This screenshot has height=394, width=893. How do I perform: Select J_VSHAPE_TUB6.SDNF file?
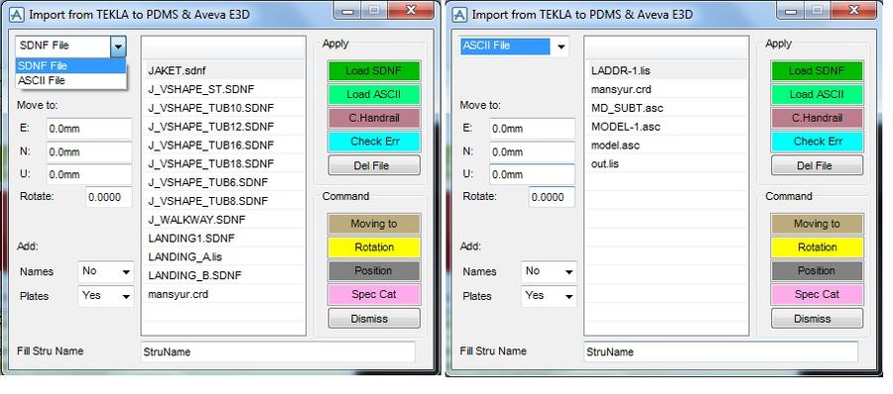click(224, 182)
